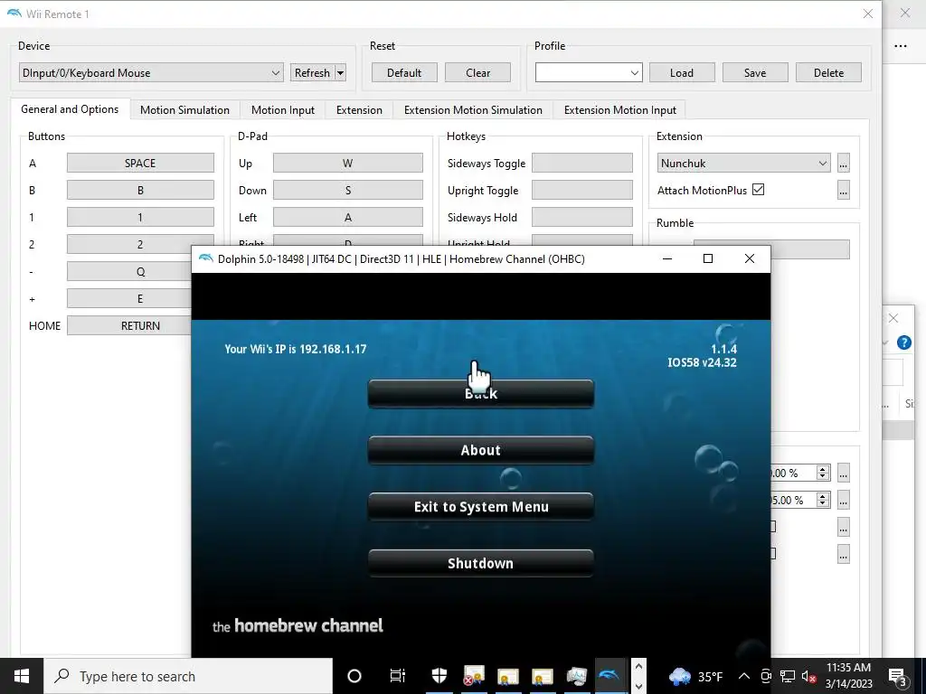Set a Sideways Toggle hotkey

(x=582, y=163)
